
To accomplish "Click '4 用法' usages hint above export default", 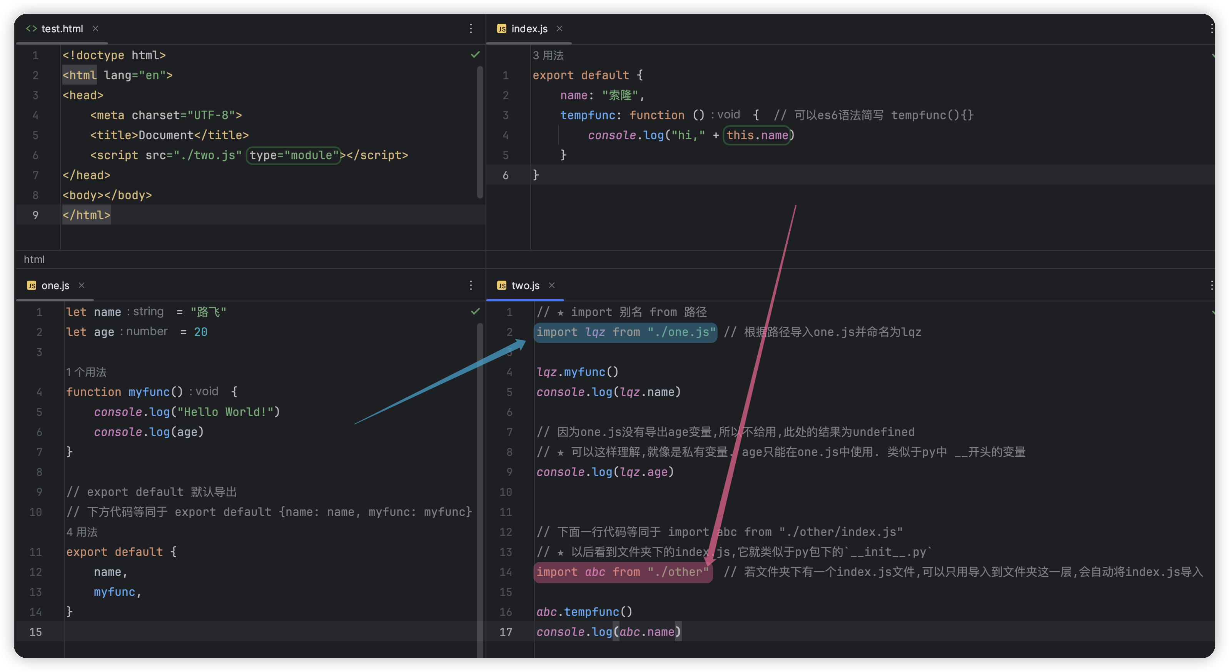I will pos(82,532).
